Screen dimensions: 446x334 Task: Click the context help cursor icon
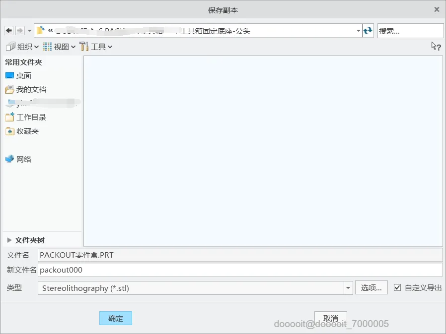click(x=436, y=46)
